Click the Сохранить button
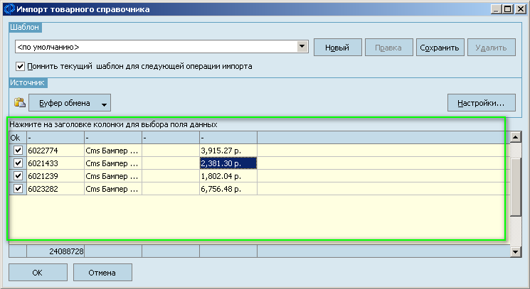This screenshot has width=530, height=289. [x=440, y=48]
